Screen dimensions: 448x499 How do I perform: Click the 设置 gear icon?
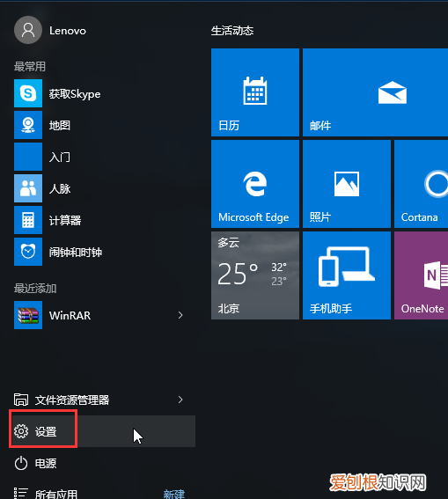pyautogui.click(x=21, y=431)
